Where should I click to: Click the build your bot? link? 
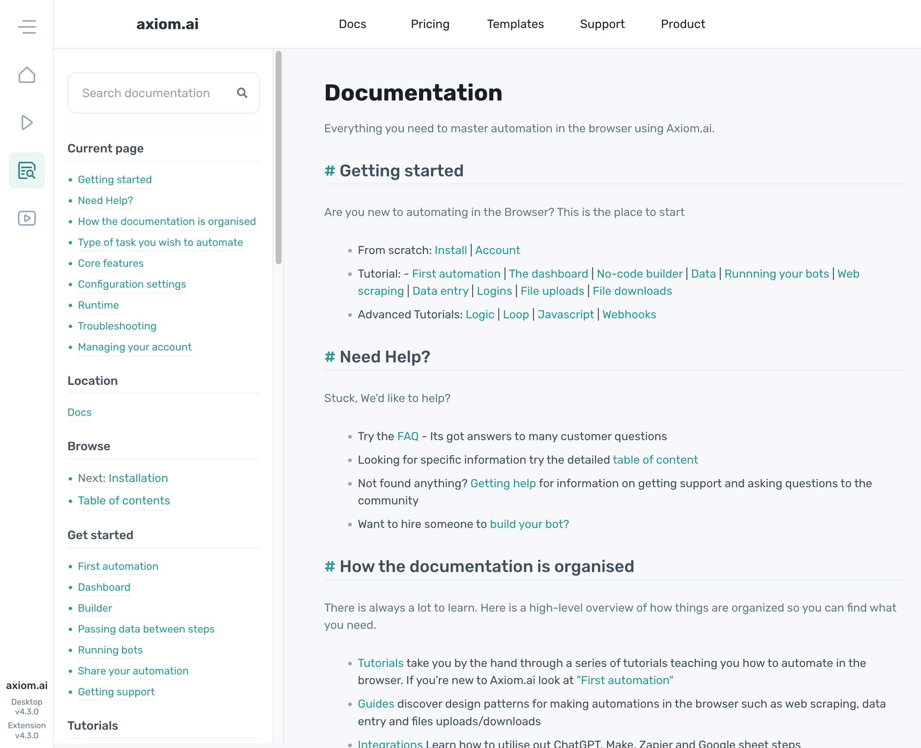(530, 524)
